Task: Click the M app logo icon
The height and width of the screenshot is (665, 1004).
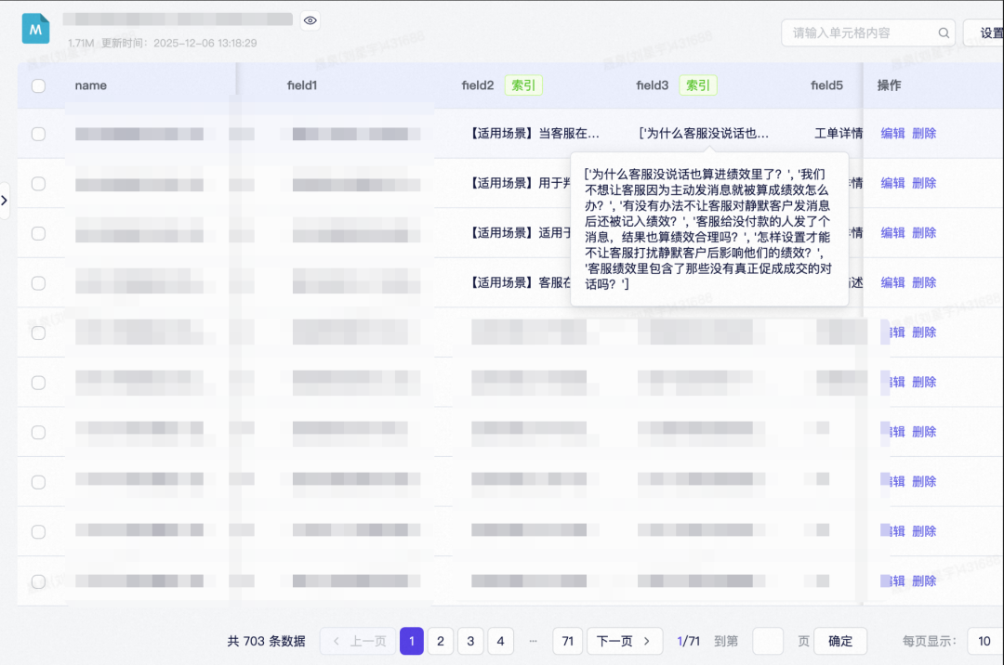Action: (34, 28)
